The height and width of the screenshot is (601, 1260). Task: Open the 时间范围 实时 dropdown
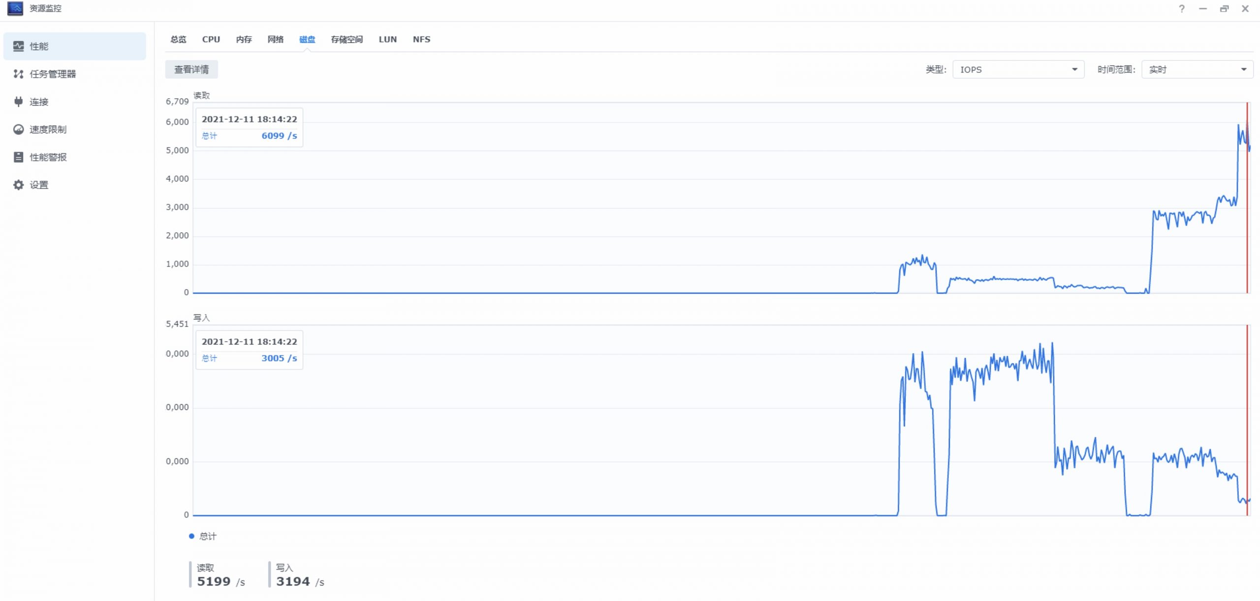[x=1197, y=69]
